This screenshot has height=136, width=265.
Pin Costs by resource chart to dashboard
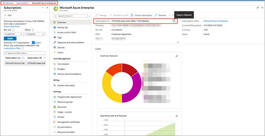point(177,56)
